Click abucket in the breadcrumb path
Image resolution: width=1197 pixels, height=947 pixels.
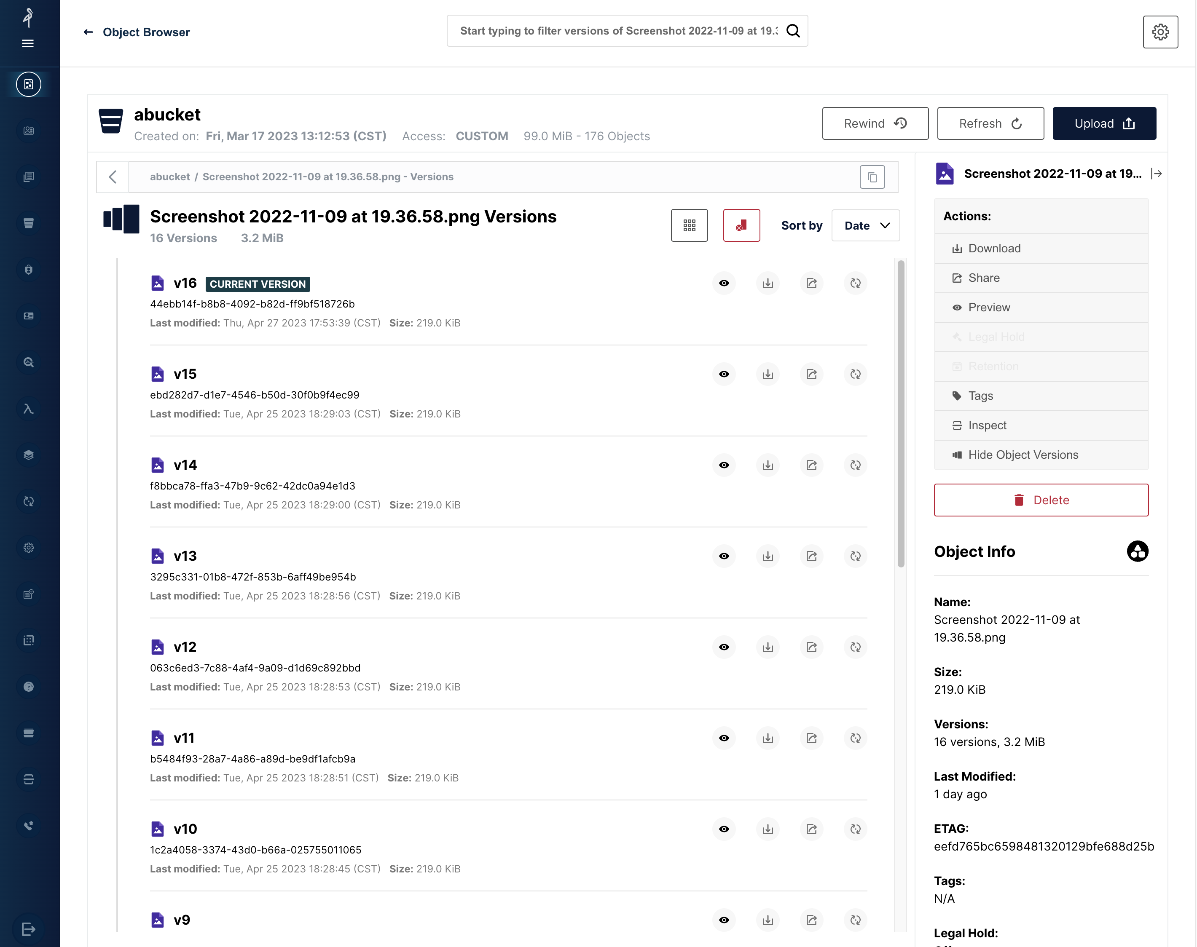[170, 177]
